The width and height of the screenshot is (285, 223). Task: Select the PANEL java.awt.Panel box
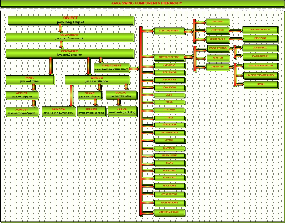[x=30, y=80]
